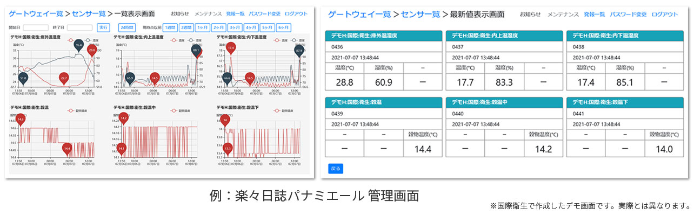
Task: Click the 29.8 red pin in 庫外温湿度 chart
Action: click(92, 50)
